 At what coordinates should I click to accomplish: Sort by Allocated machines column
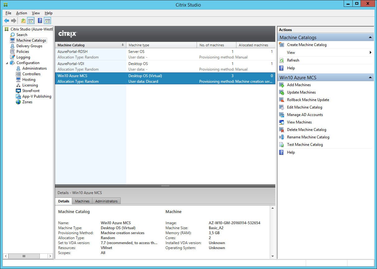[x=256, y=45]
